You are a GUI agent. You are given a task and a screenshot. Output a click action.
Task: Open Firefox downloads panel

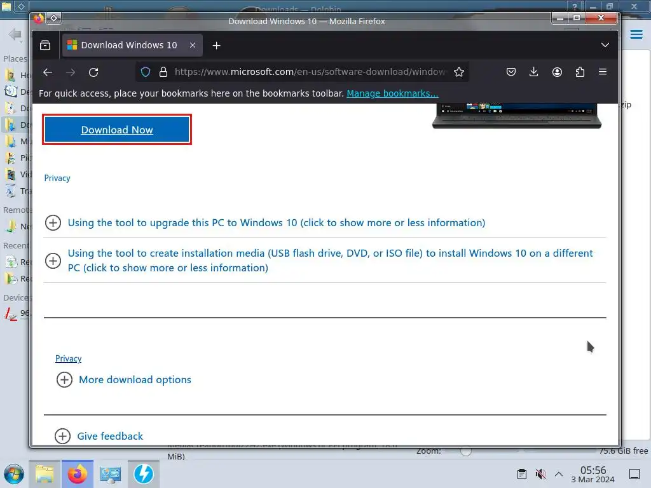[x=534, y=72]
